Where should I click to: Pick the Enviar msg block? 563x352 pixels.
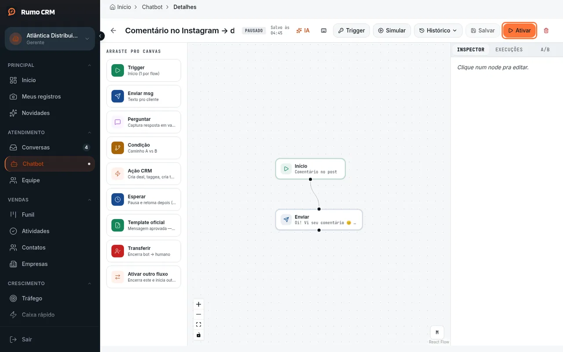143,96
